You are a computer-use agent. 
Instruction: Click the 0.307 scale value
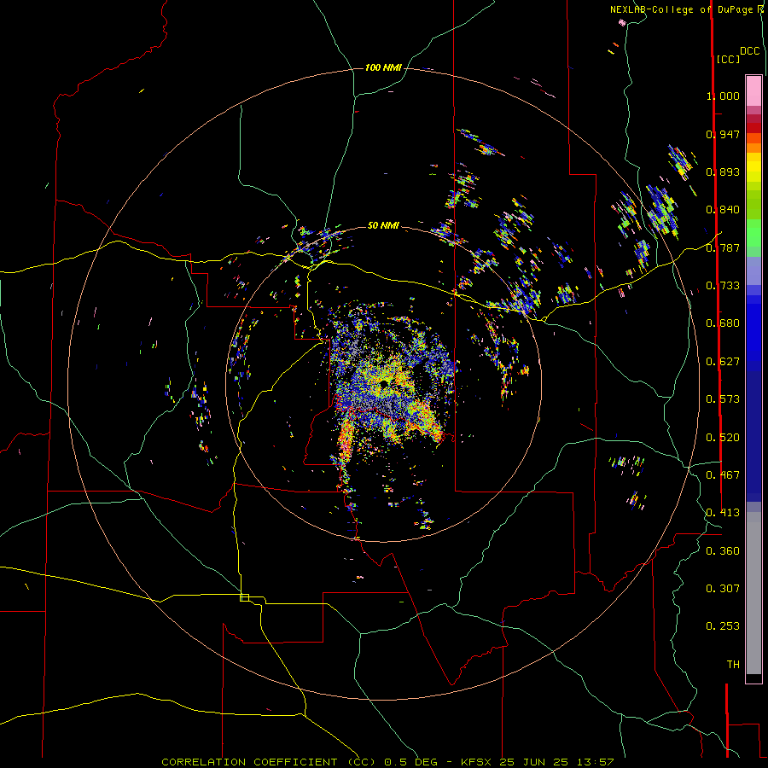point(723,589)
